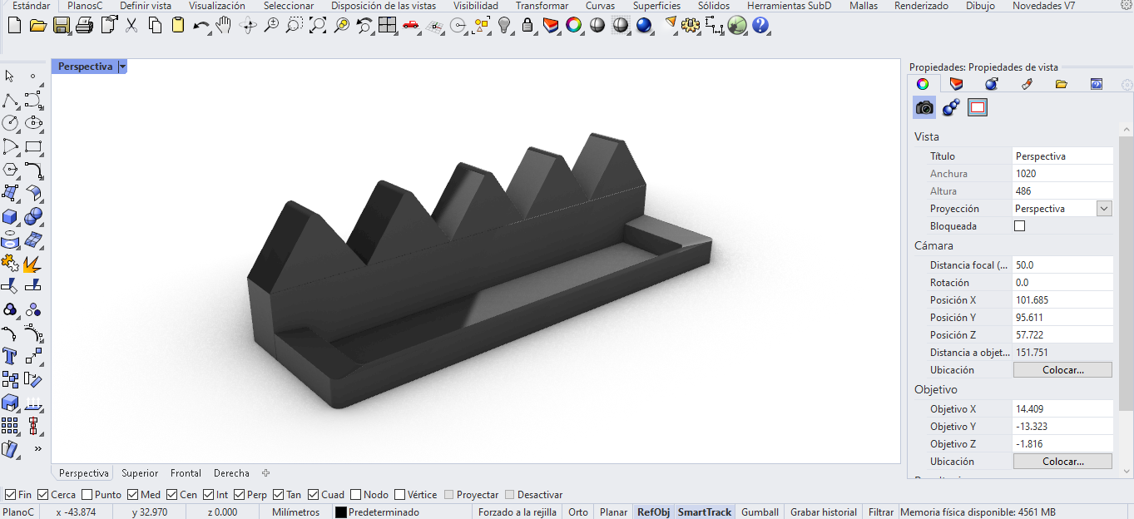Toggle the Cen osnap checkbox
1134x519 pixels.
tap(171, 495)
